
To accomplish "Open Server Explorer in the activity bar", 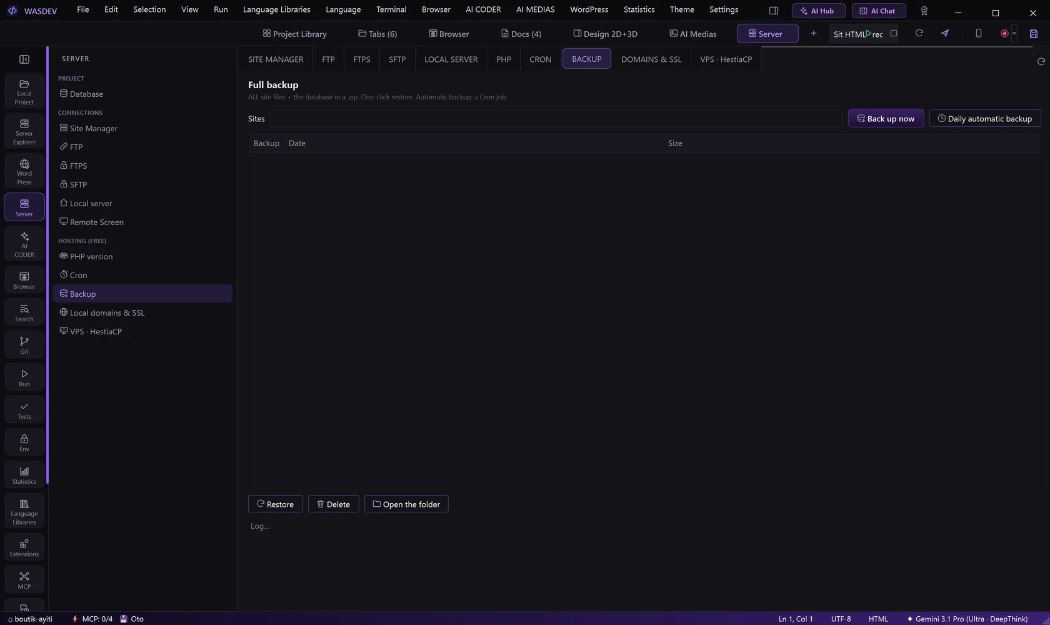I will coord(24,132).
